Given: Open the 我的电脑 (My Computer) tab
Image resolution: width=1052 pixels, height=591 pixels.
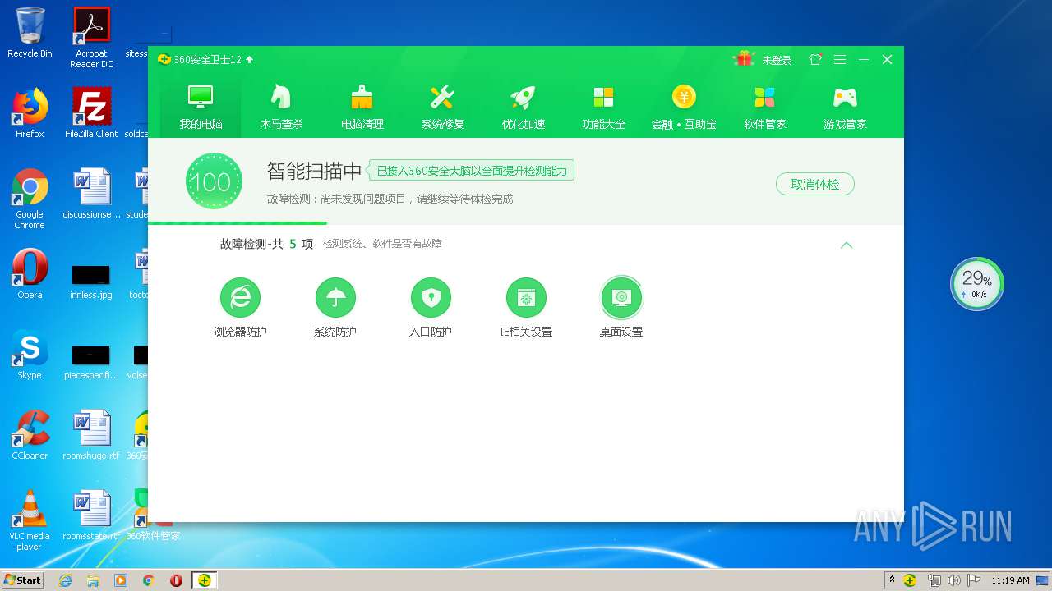Looking at the screenshot, I should pyautogui.click(x=201, y=107).
